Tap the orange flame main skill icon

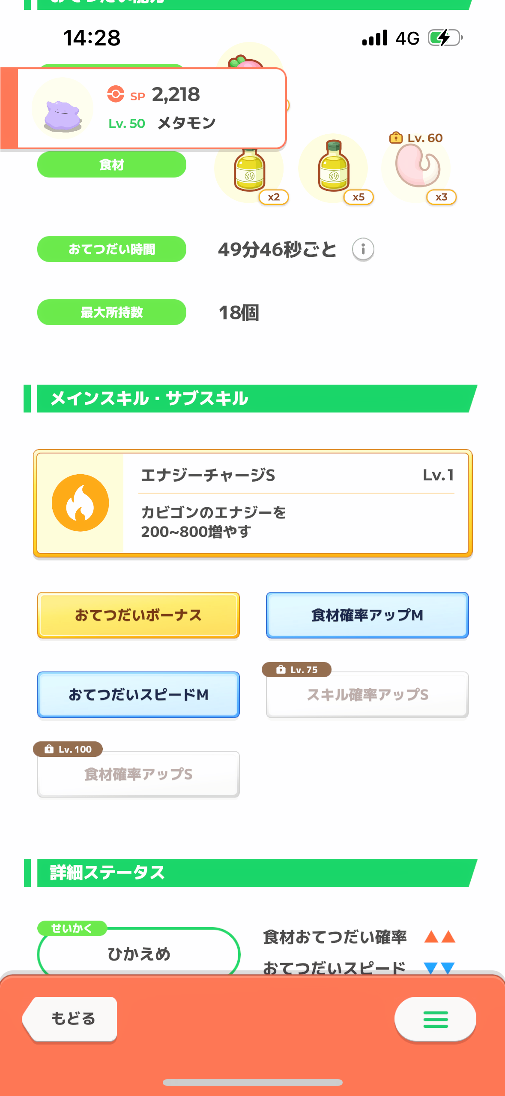pyautogui.click(x=80, y=503)
